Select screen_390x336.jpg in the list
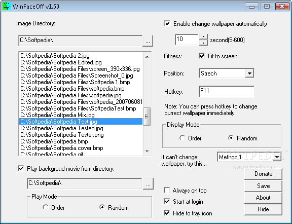The width and height of the screenshot is (292, 224). tap(80, 69)
